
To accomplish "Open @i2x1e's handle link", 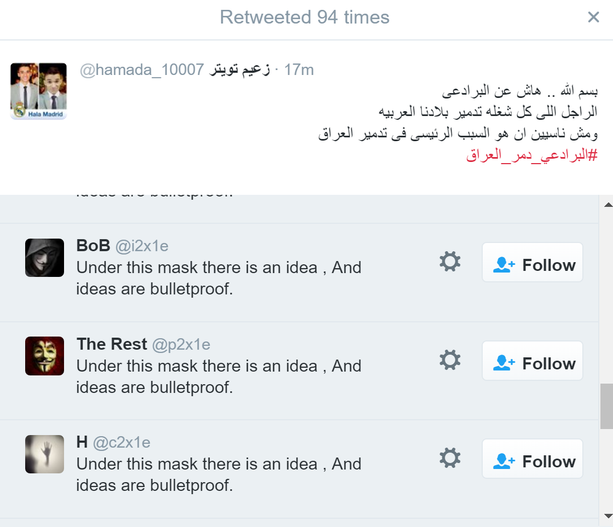I will coord(143,246).
